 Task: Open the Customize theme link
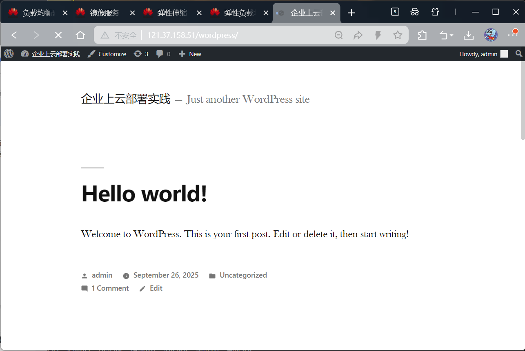[x=107, y=54]
